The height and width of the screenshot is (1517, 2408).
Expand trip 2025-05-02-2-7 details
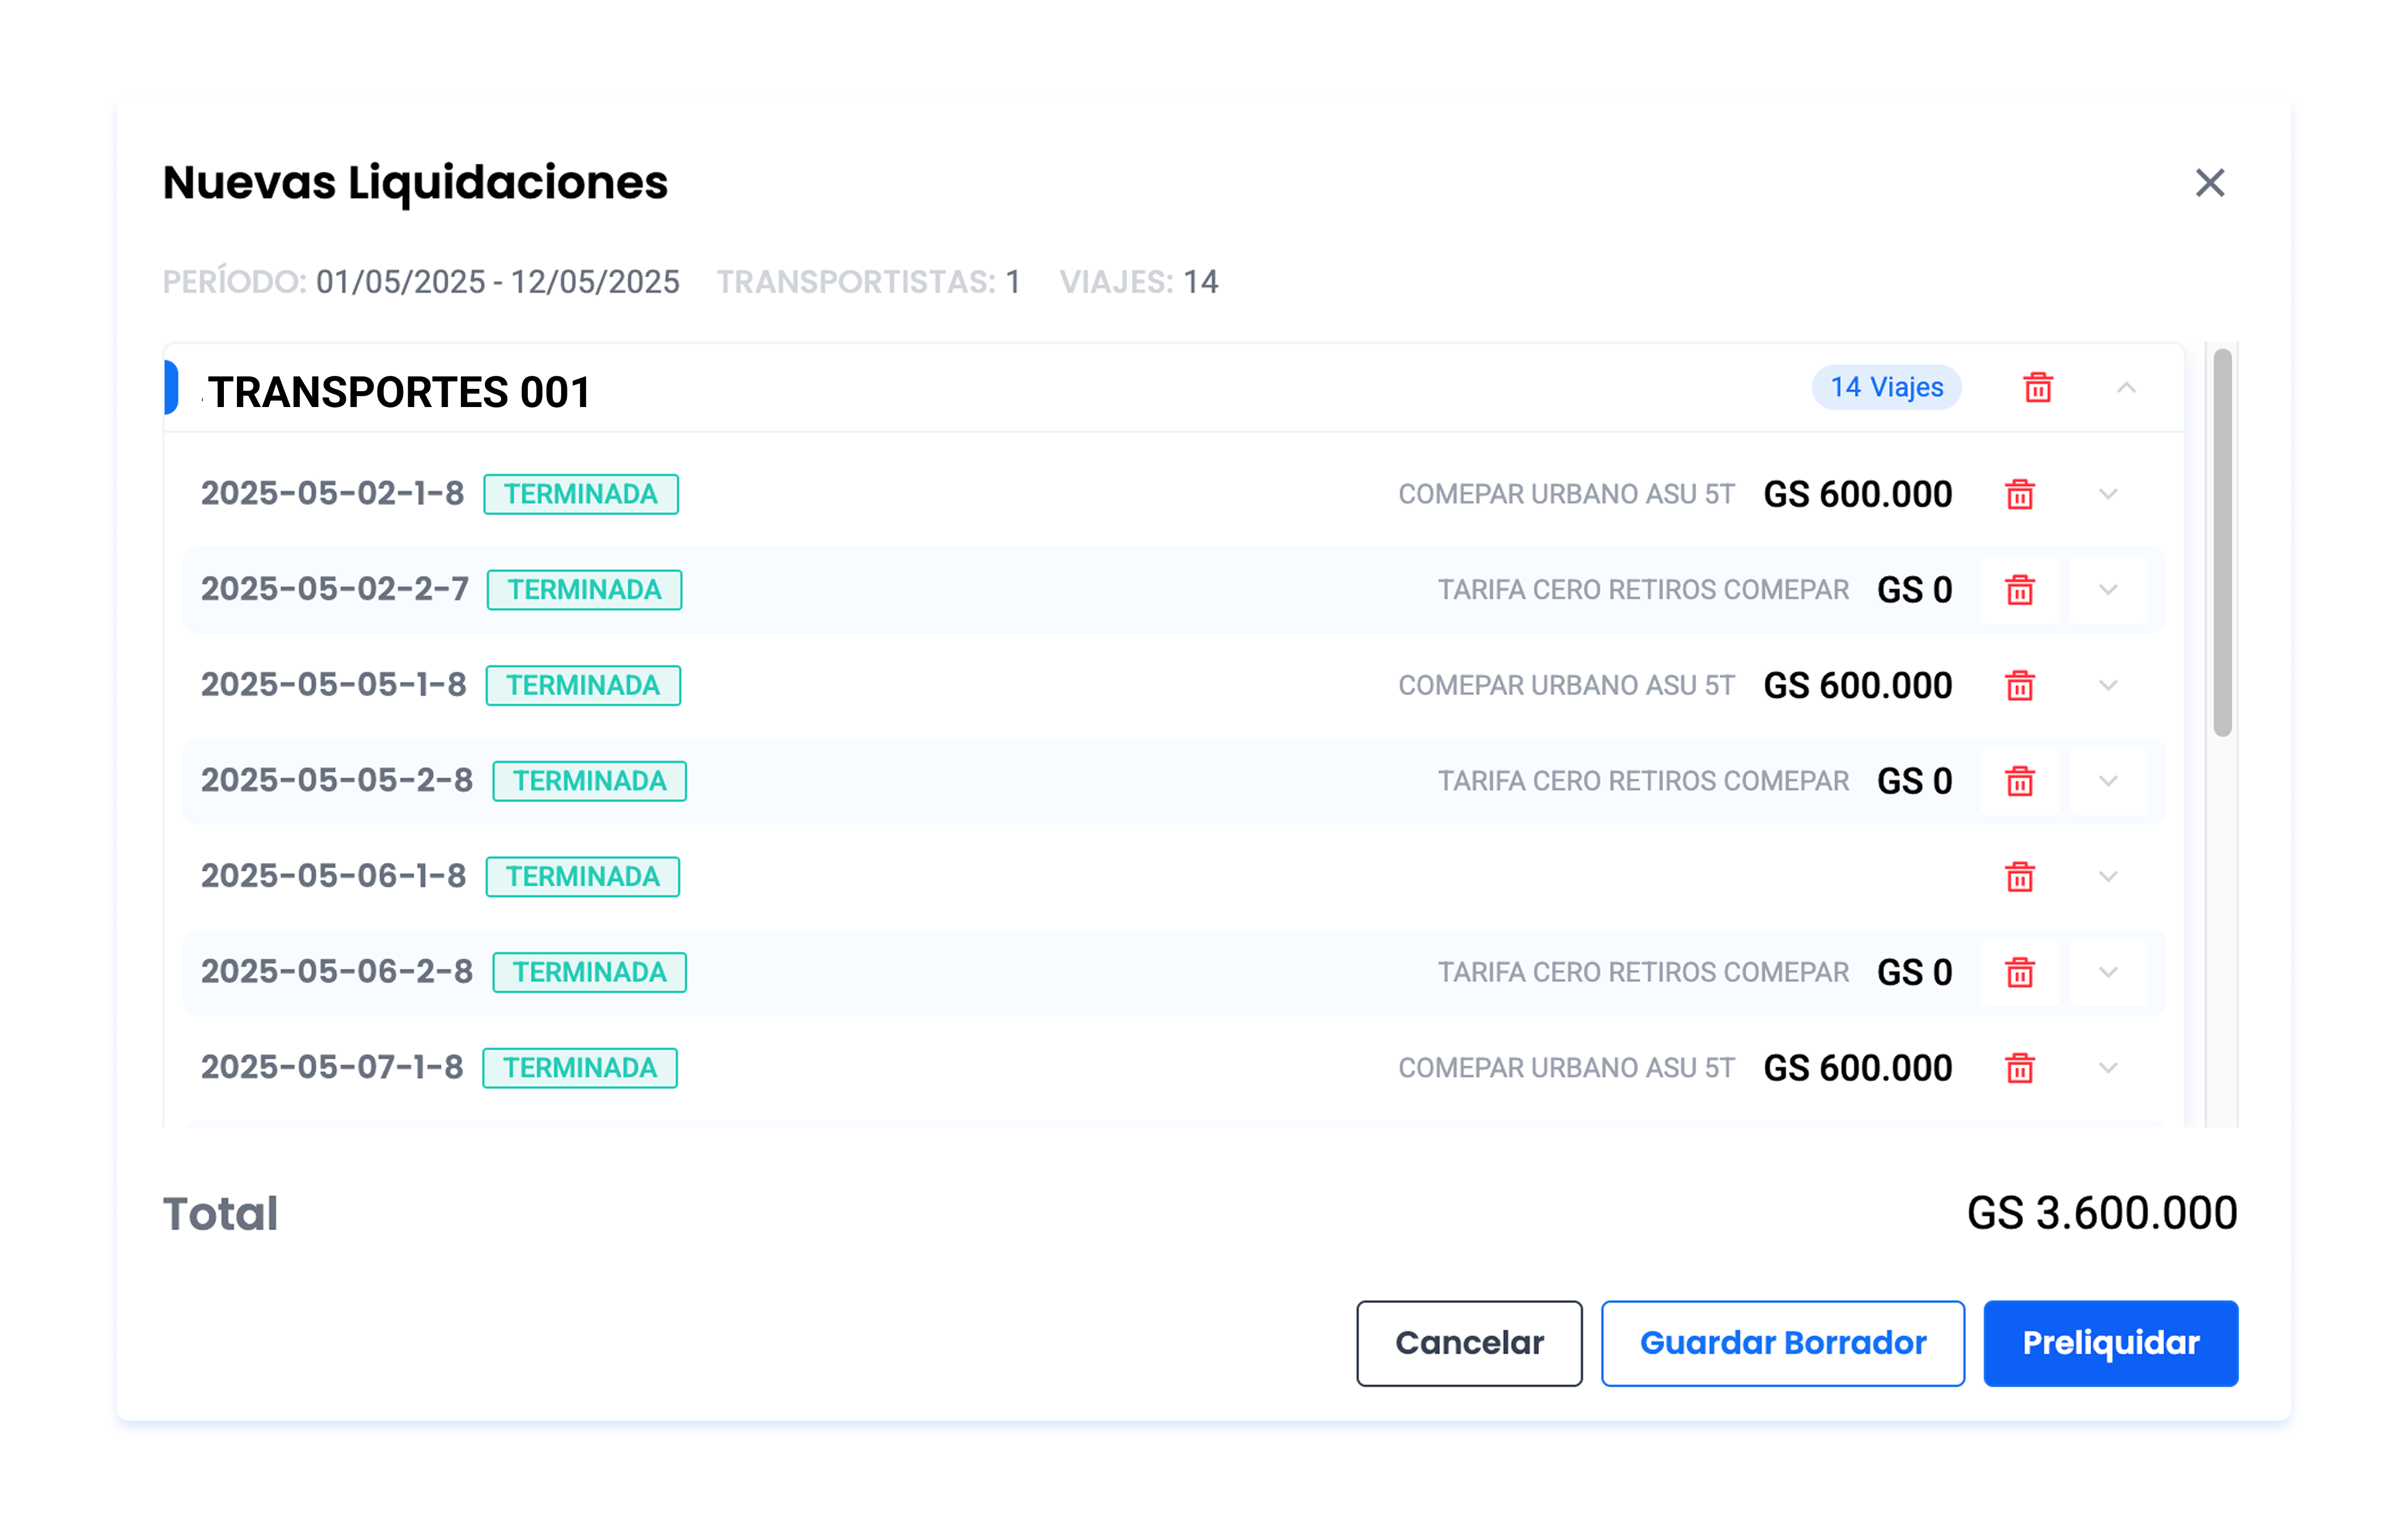pyautogui.click(x=2107, y=590)
